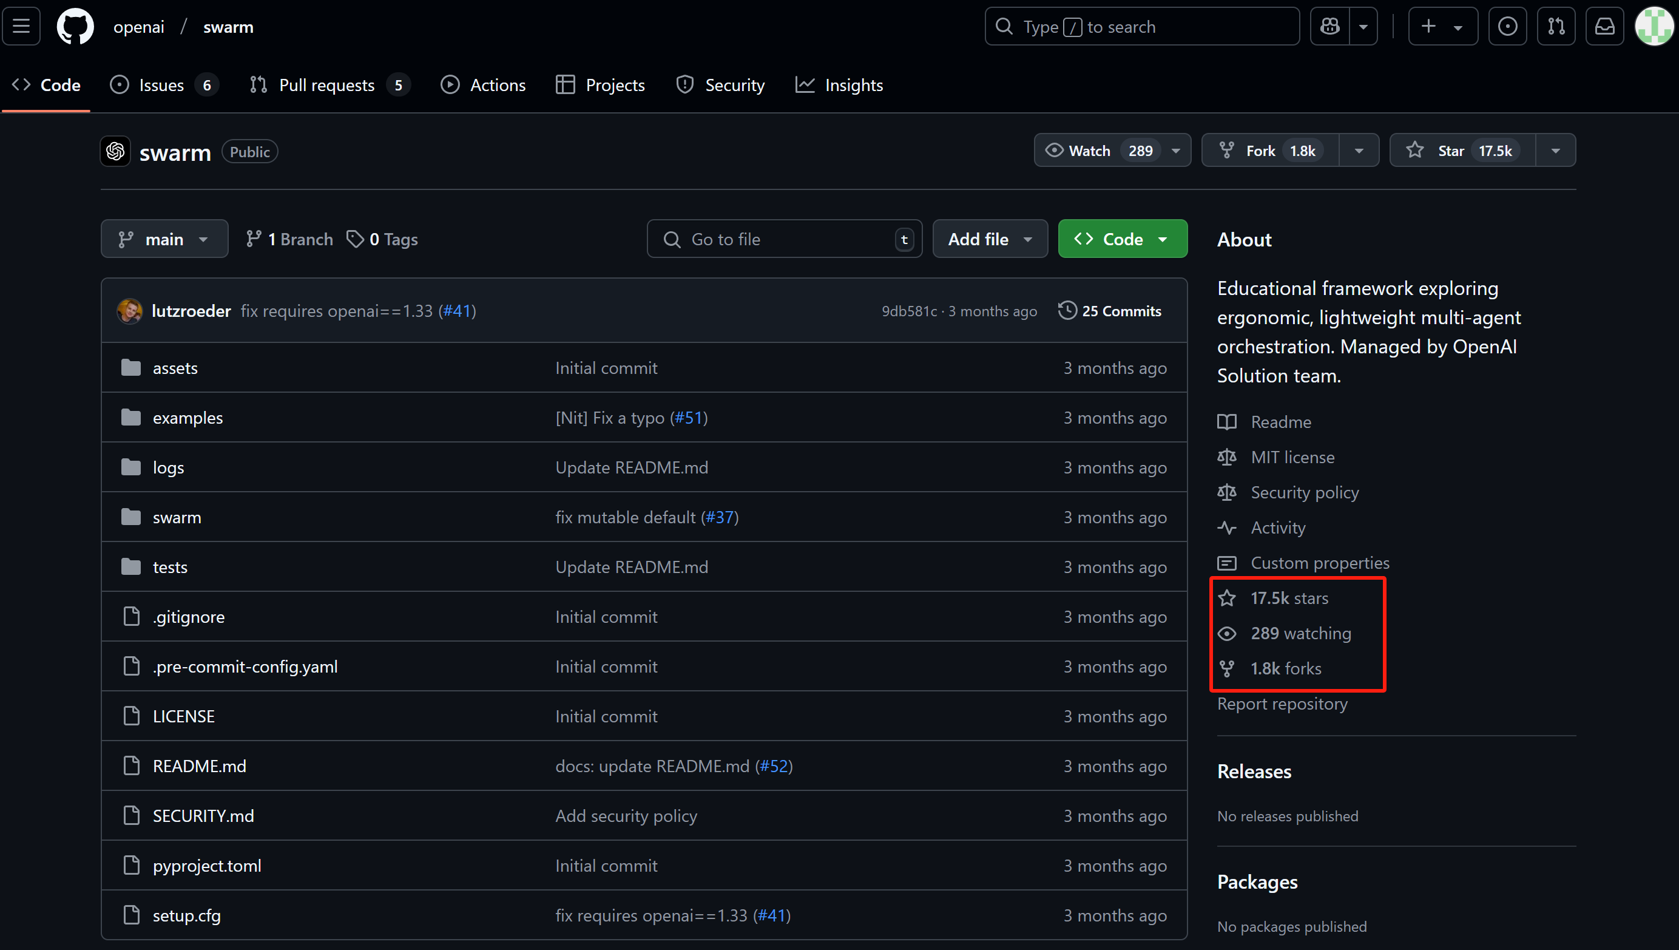Screen dimensions: 1679x950
Task: Open the 0 Tags link
Action: point(382,239)
